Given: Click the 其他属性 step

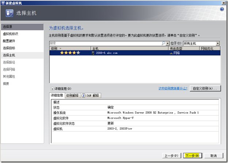Looking at the screenshot, I should [x=22, y=77].
